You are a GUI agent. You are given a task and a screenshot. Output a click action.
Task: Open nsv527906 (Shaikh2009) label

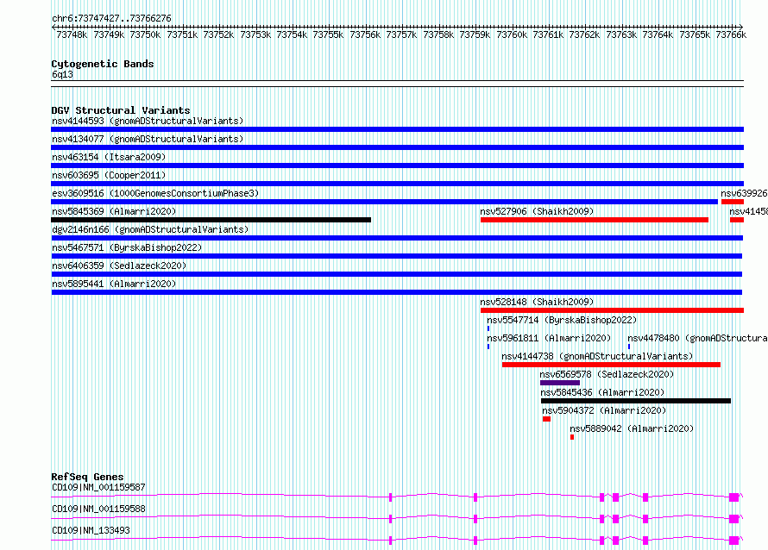coord(537,211)
